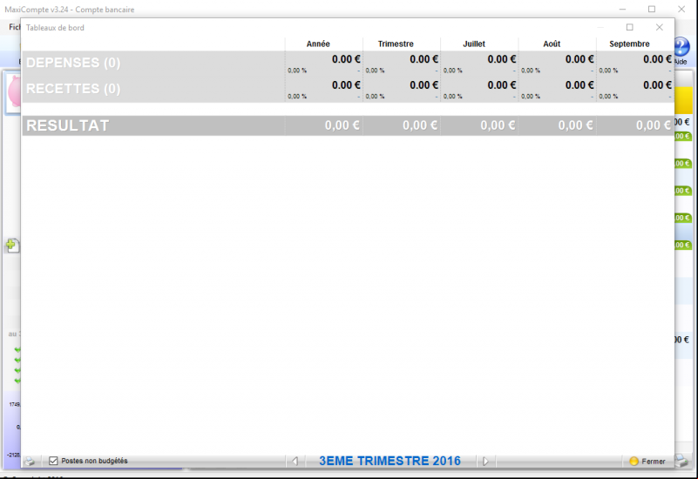
Task: Click the RESULTAT row label
Action: [68, 125]
